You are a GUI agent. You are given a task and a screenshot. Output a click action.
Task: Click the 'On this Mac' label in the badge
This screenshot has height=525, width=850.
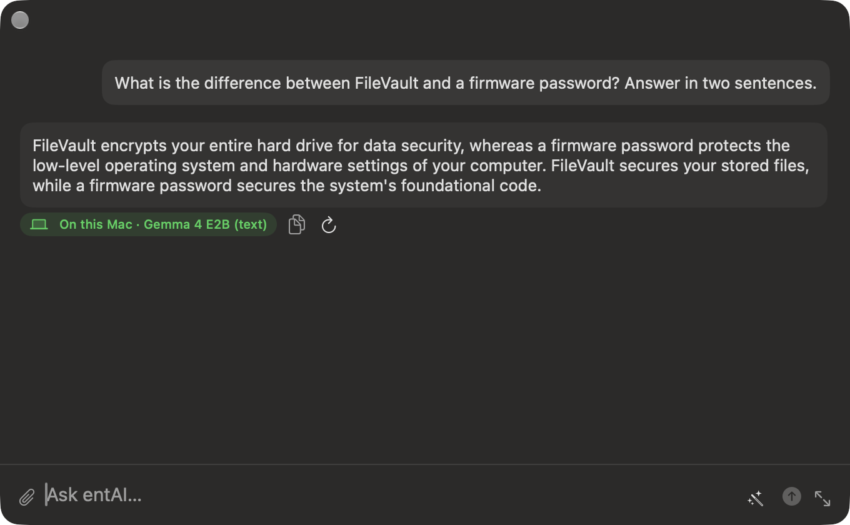[96, 224]
